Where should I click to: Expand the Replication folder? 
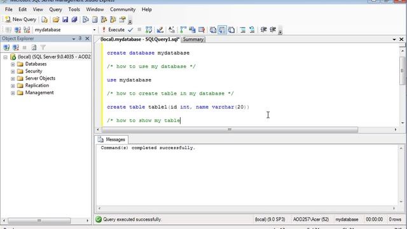pyautogui.click(x=13, y=85)
